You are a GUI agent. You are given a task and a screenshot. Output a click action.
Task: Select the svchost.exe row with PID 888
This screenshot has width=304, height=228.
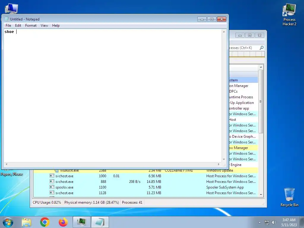(x=145, y=181)
